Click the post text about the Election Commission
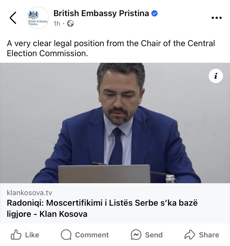 click(x=111, y=48)
